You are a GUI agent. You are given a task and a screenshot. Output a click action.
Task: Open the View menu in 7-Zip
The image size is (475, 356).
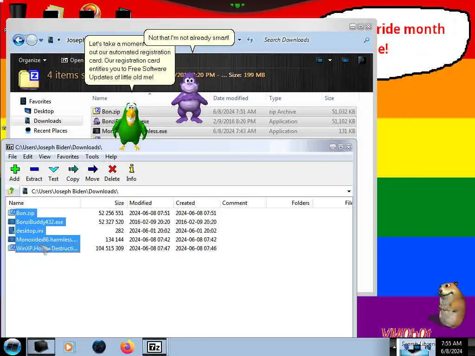click(x=45, y=157)
